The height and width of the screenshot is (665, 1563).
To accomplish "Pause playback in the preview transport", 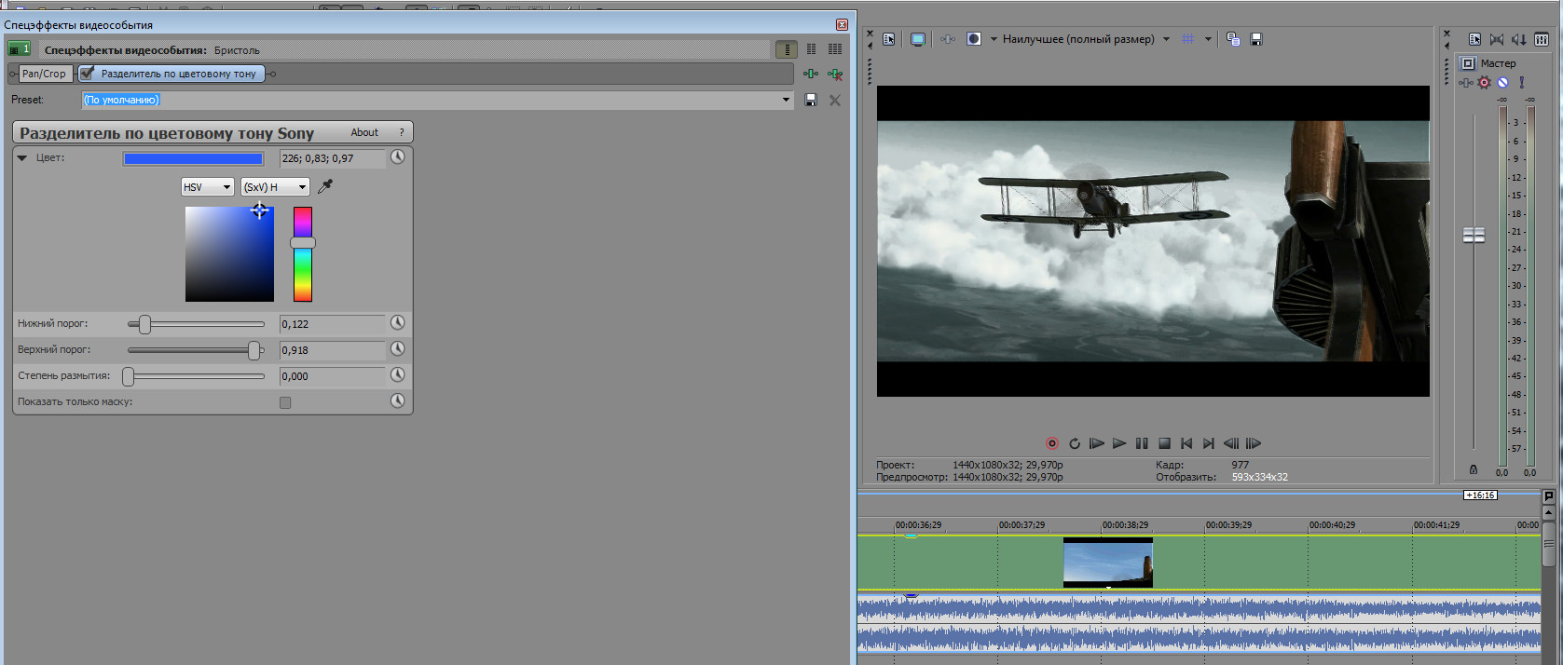I will tap(1142, 443).
